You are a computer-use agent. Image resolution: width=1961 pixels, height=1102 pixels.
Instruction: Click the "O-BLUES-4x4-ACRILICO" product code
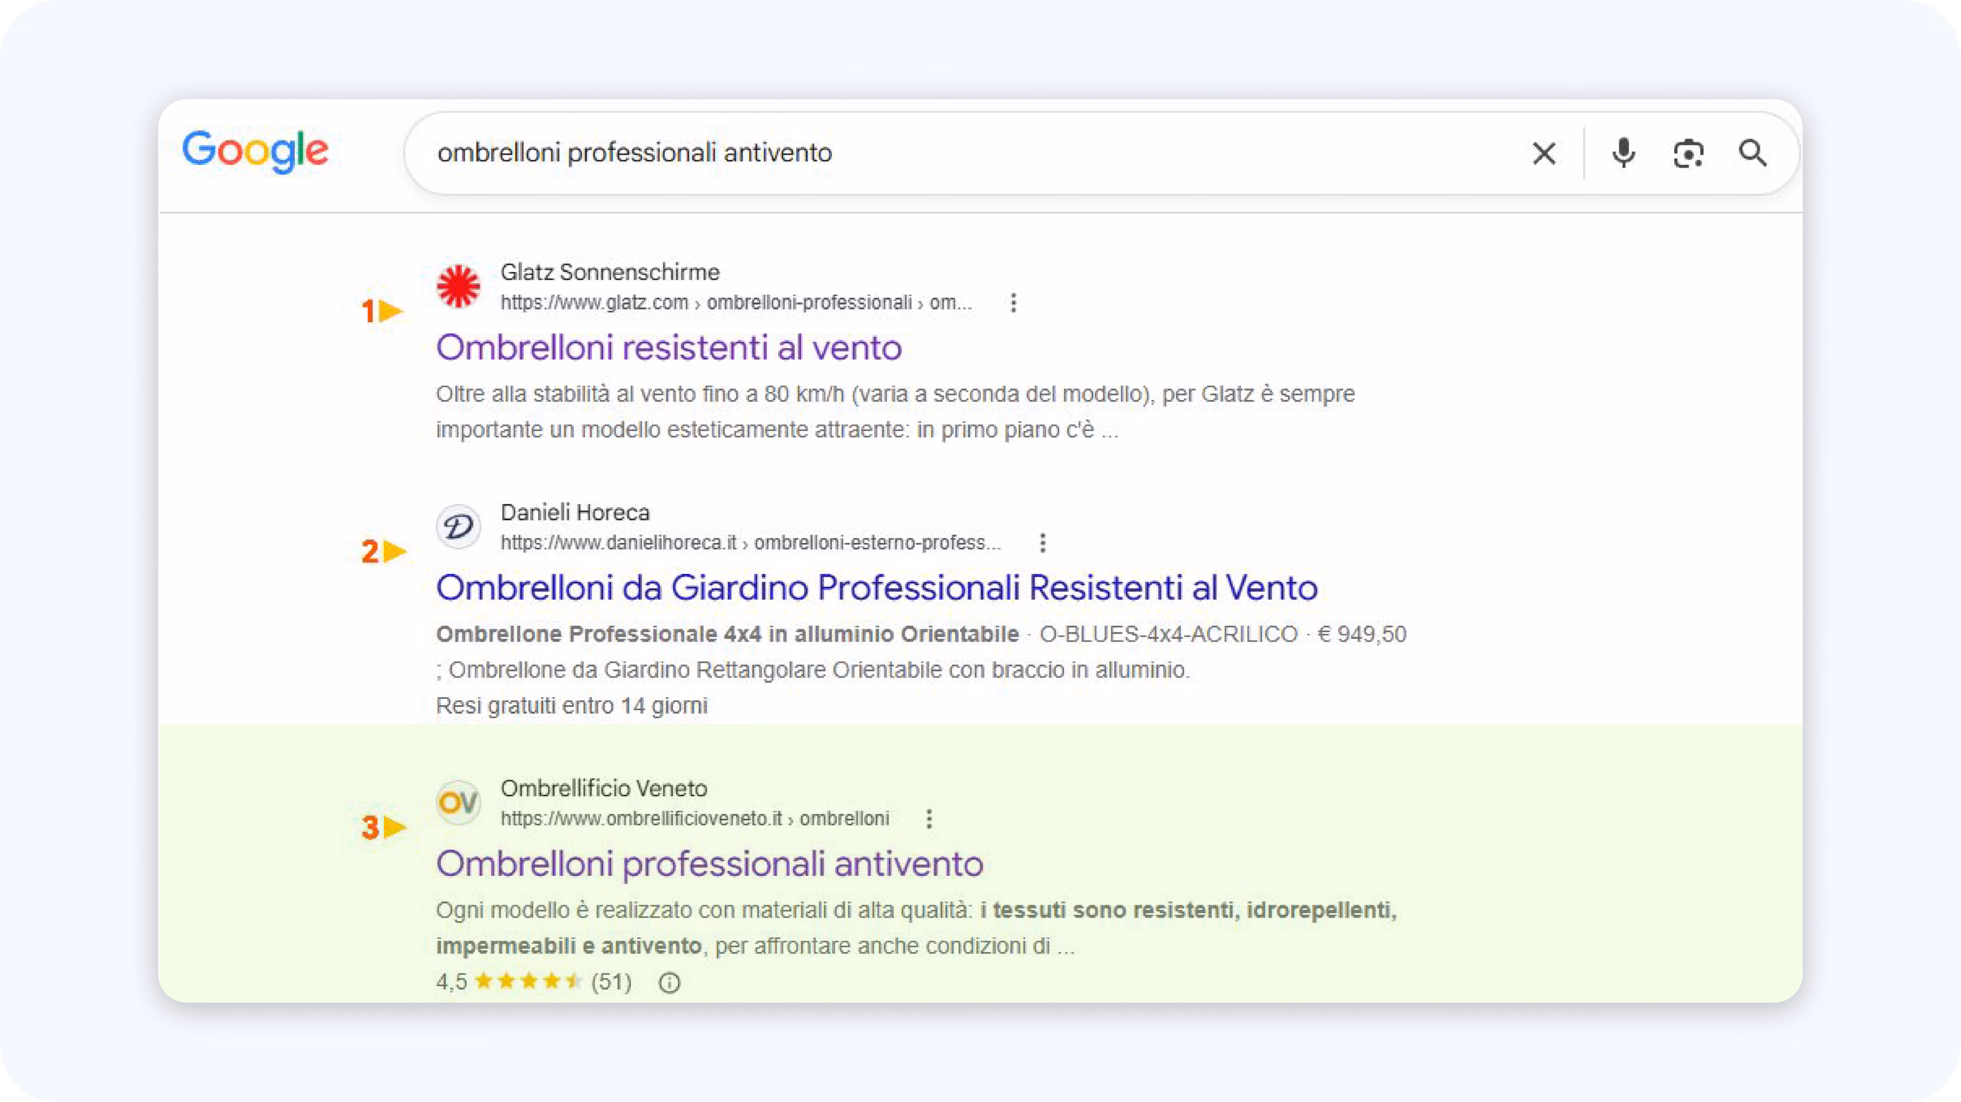tap(1168, 634)
